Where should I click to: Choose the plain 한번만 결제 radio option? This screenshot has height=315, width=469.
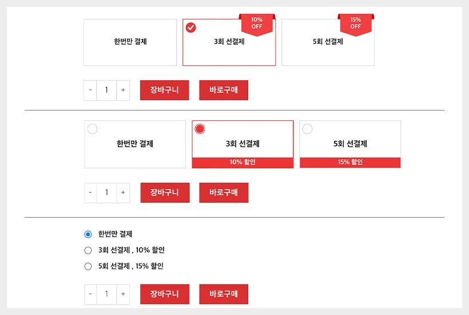coord(88,234)
